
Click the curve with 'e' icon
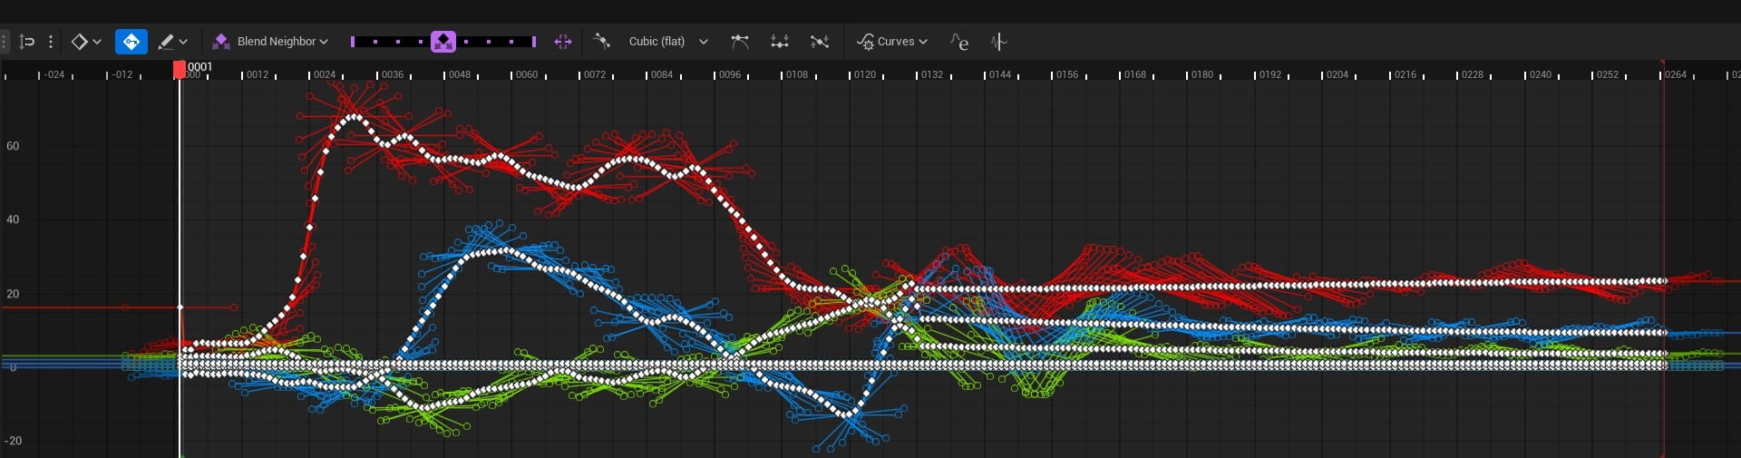(x=959, y=42)
